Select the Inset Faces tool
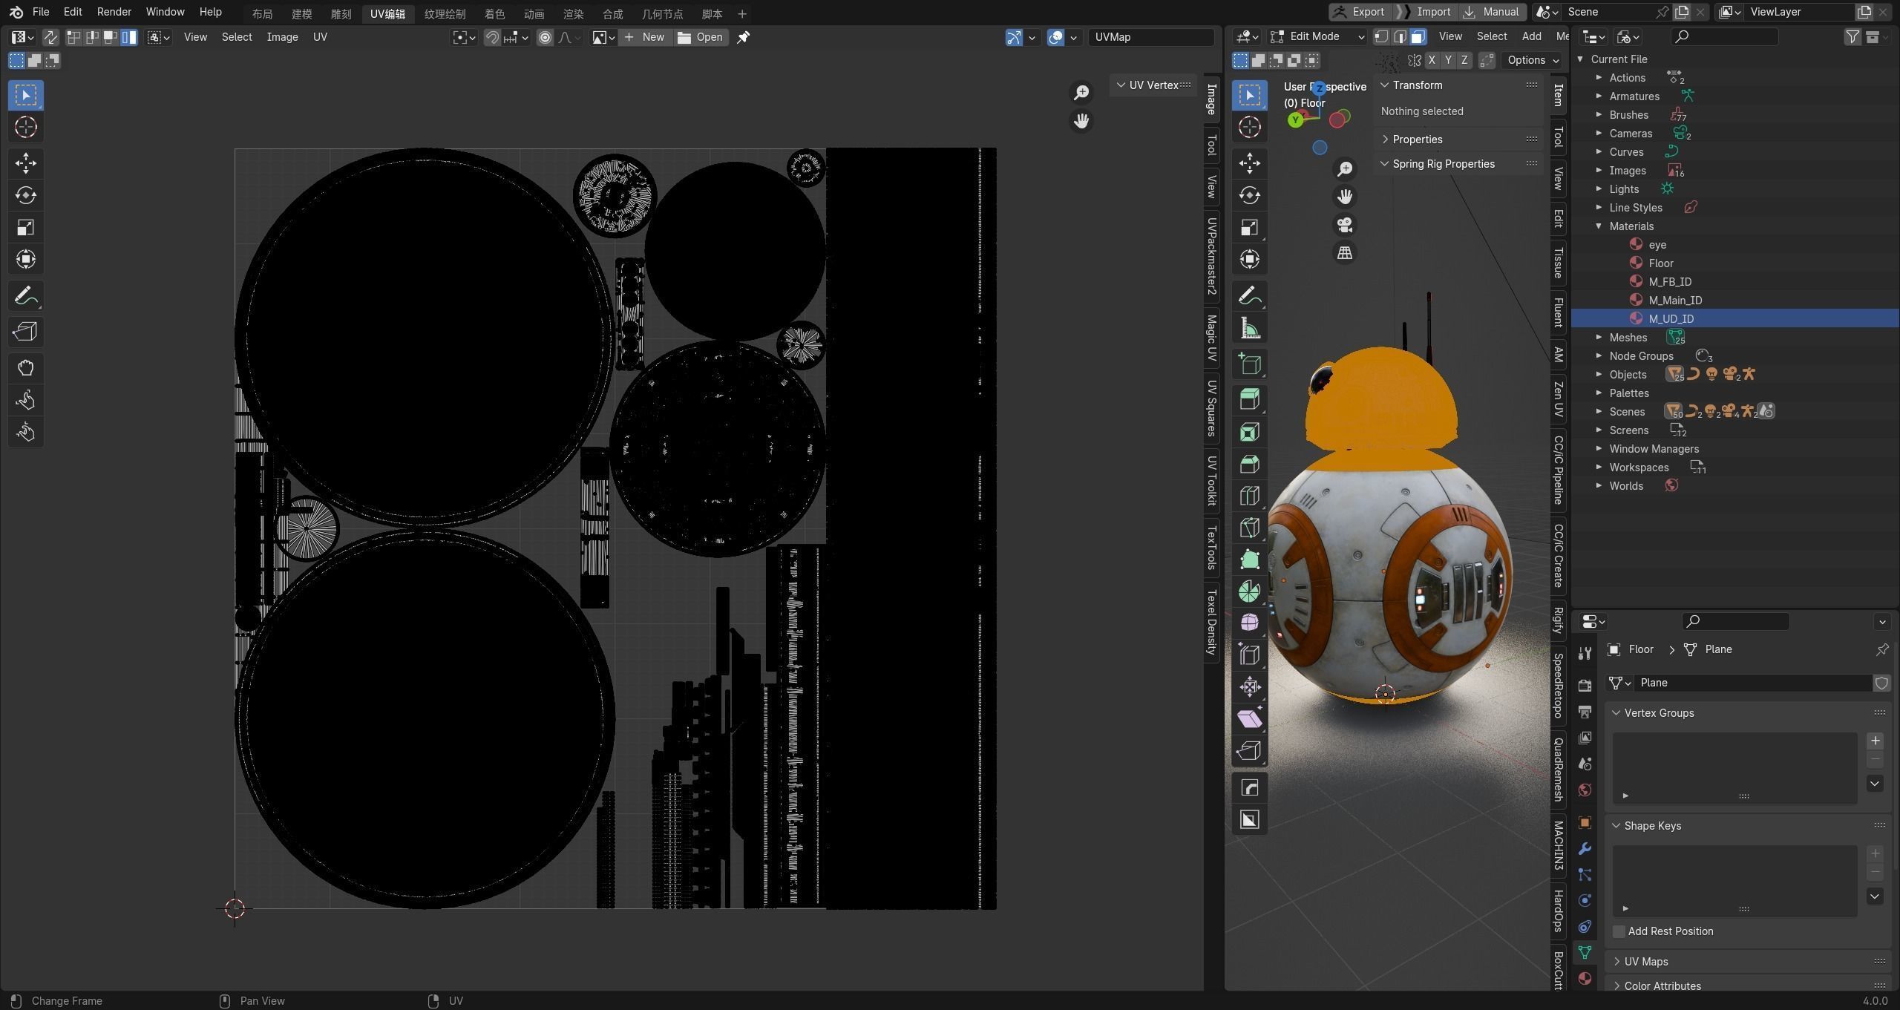 pos(1250,432)
